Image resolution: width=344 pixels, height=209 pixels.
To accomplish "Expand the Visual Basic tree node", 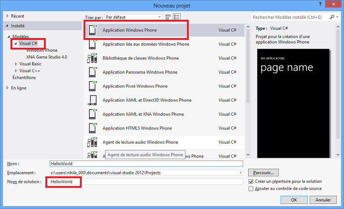I will pyautogui.click(x=16, y=64).
